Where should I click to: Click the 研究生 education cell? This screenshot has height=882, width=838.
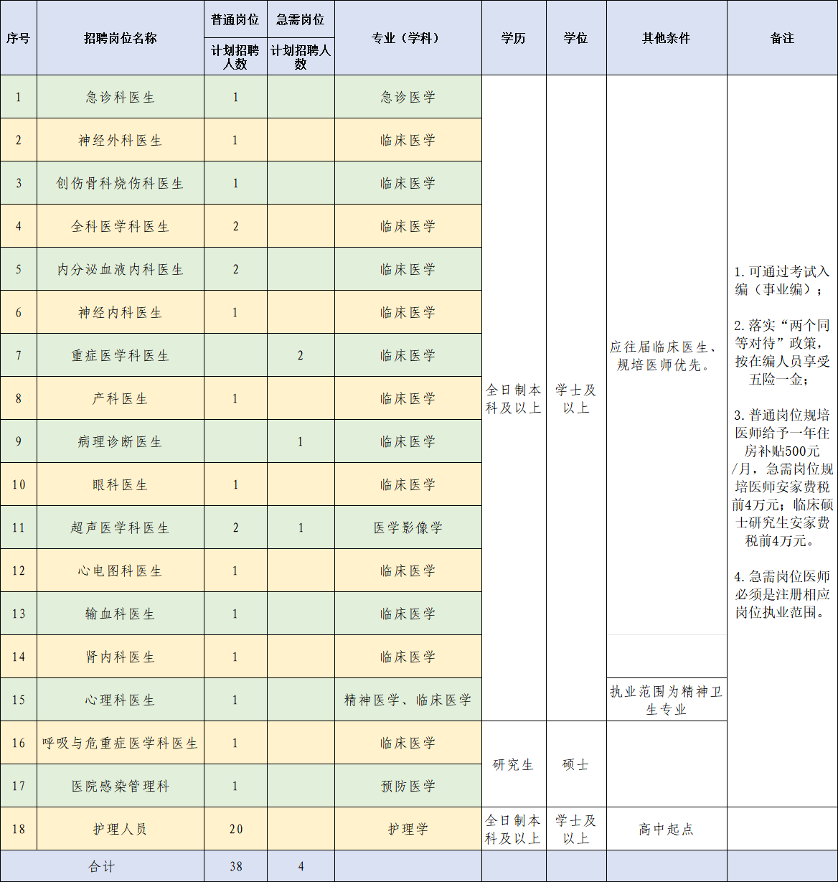[514, 764]
